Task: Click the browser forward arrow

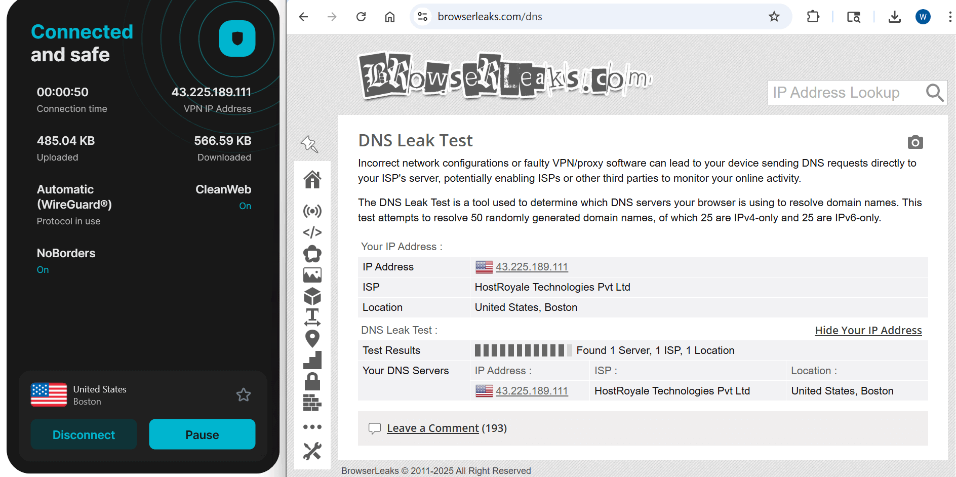Action: pyautogui.click(x=332, y=17)
